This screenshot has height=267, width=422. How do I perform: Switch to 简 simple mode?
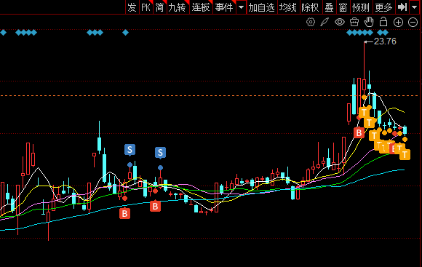159,7
